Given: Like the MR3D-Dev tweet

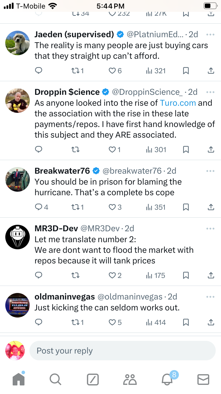Looking at the screenshot, I should pyautogui.click(x=112, y=276).
